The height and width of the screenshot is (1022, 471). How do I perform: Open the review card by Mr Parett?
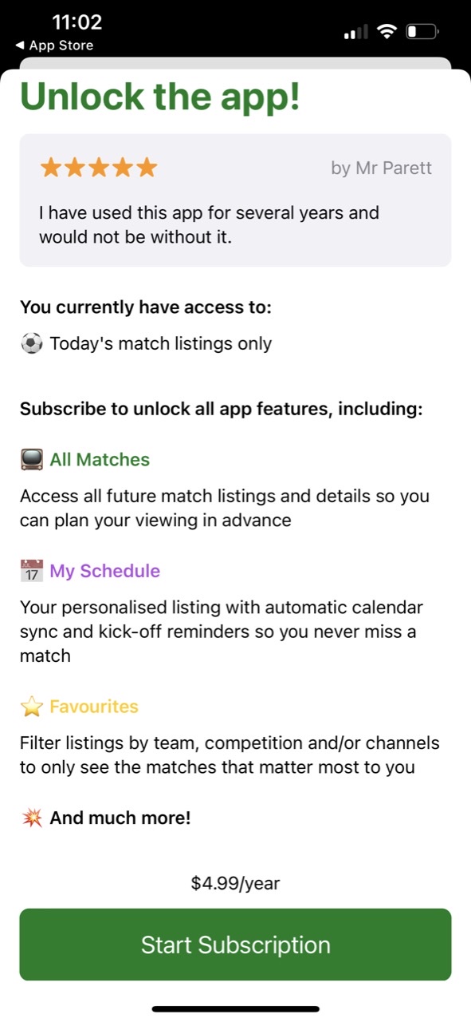(235, 200)
